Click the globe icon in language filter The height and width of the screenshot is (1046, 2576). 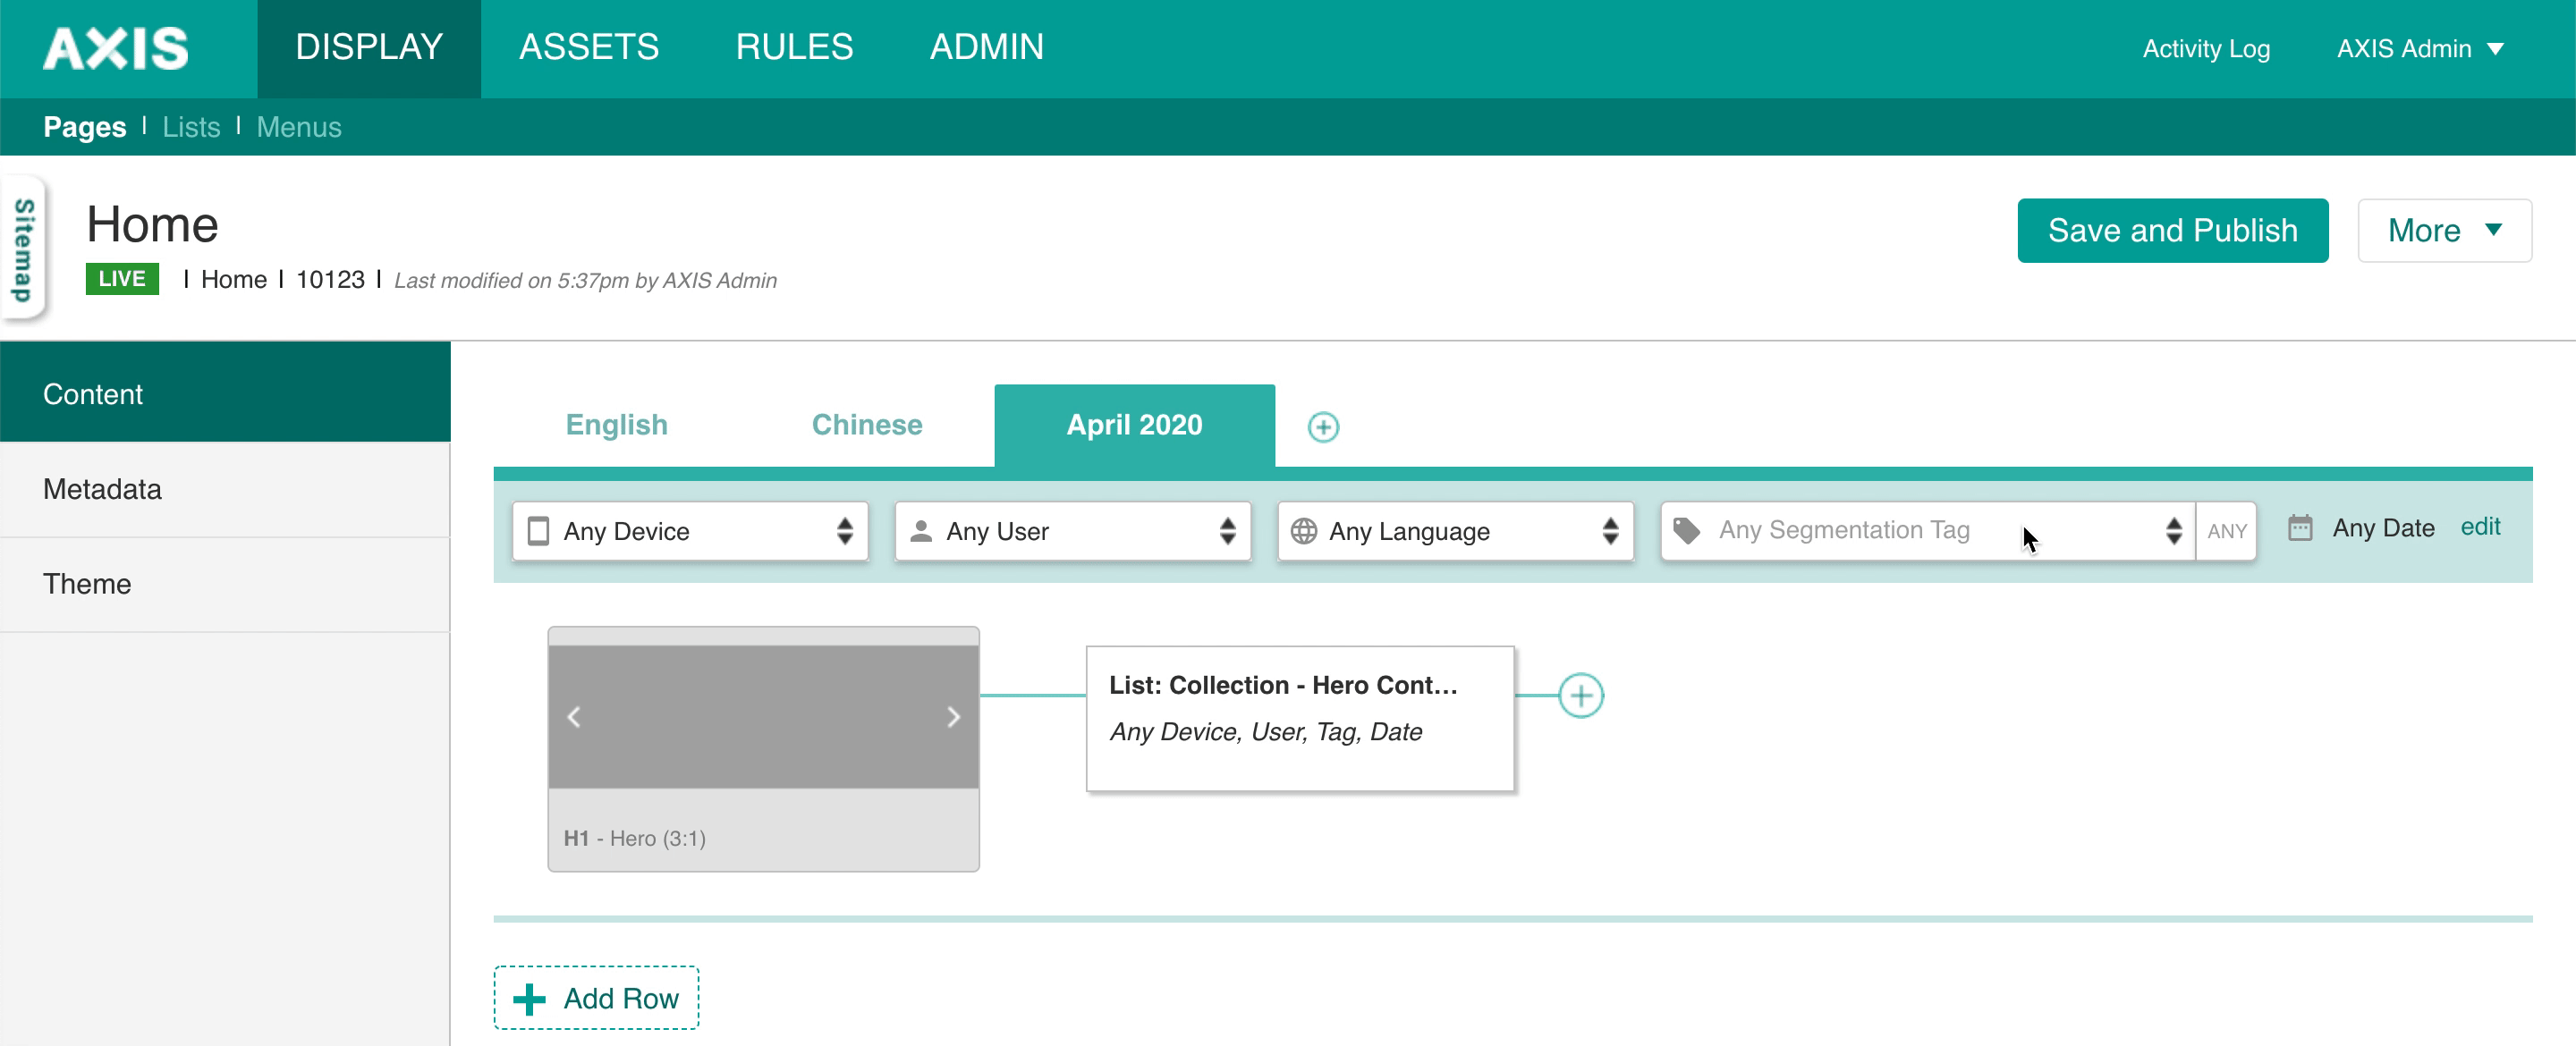tap(1303, 531)
